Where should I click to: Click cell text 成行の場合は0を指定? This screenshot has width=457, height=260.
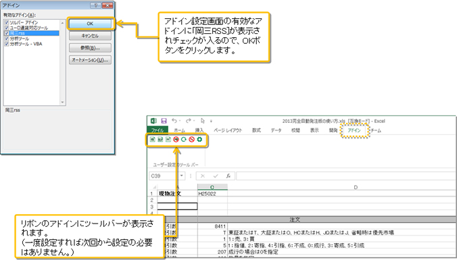click(254, 251)
